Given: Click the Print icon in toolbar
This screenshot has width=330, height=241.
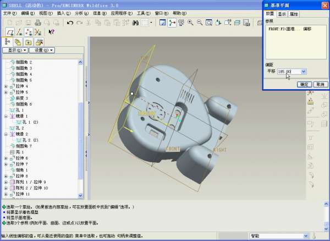Looking at the screenshot, I should point(37,23).
